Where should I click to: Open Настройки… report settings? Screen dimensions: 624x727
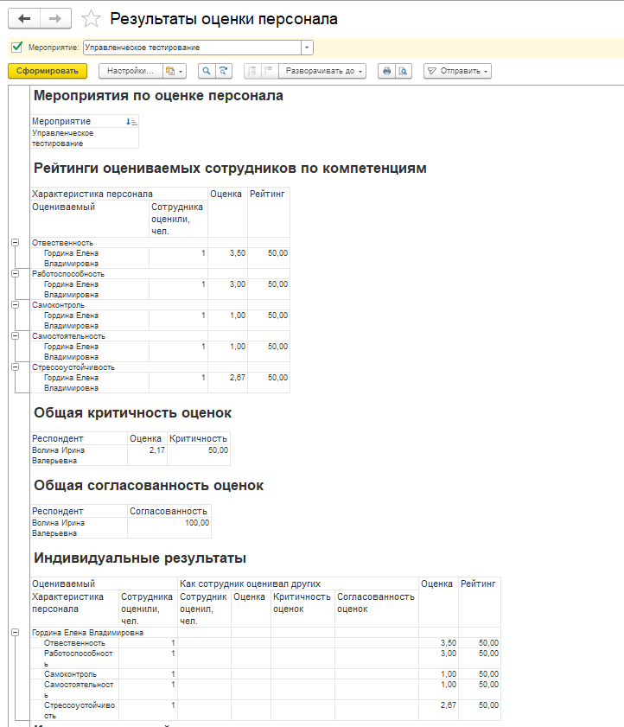click(x=131, y=71)
